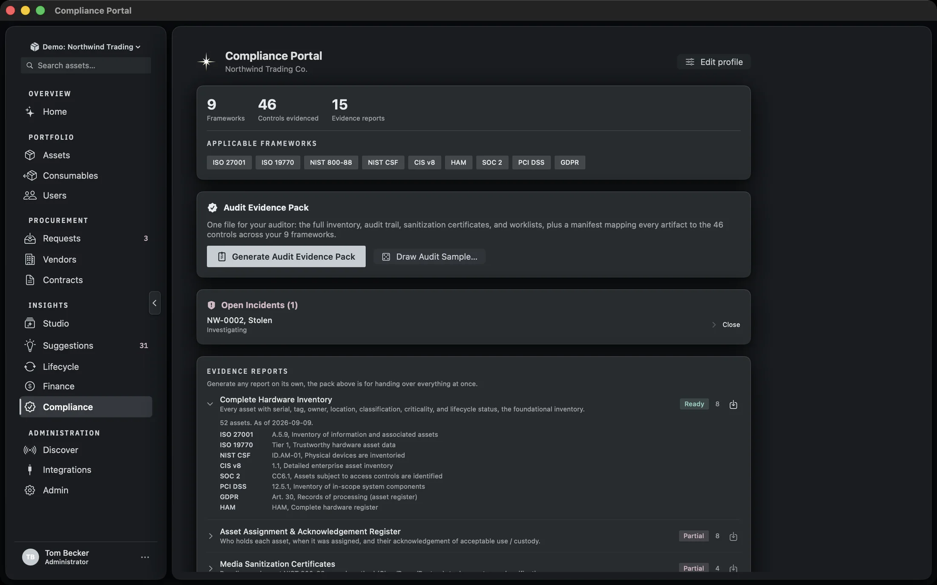937x585 pixels.
Task: Click the Suggestions lightbulb icon
Action: (x=30, y=345)
